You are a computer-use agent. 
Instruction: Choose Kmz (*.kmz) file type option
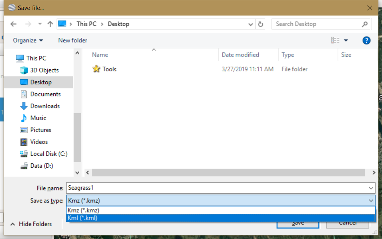coord(83,210)
